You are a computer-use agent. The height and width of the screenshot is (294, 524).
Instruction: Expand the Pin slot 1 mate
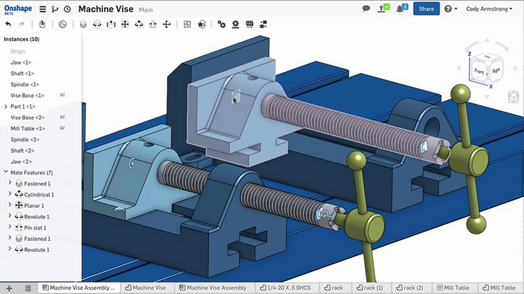pos(10,227)
